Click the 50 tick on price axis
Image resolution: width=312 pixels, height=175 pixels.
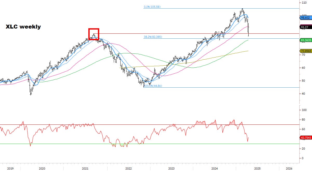[x=303, y=81]
